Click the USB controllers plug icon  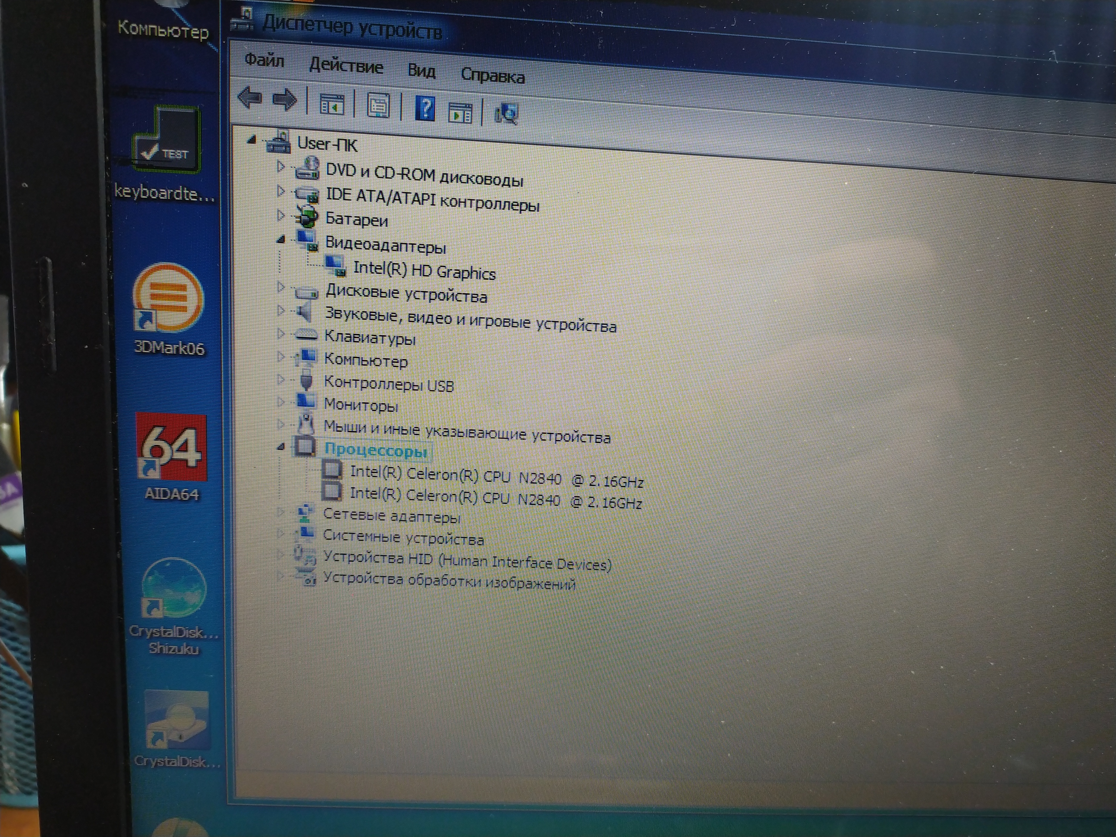[306, 380]
